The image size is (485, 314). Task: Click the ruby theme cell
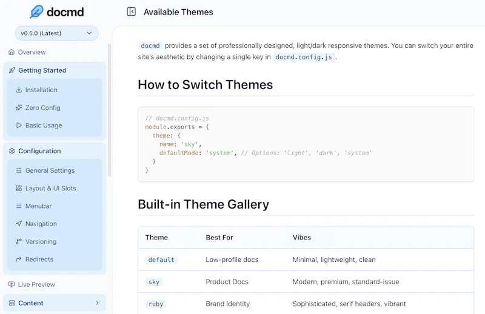coord(156,304)
